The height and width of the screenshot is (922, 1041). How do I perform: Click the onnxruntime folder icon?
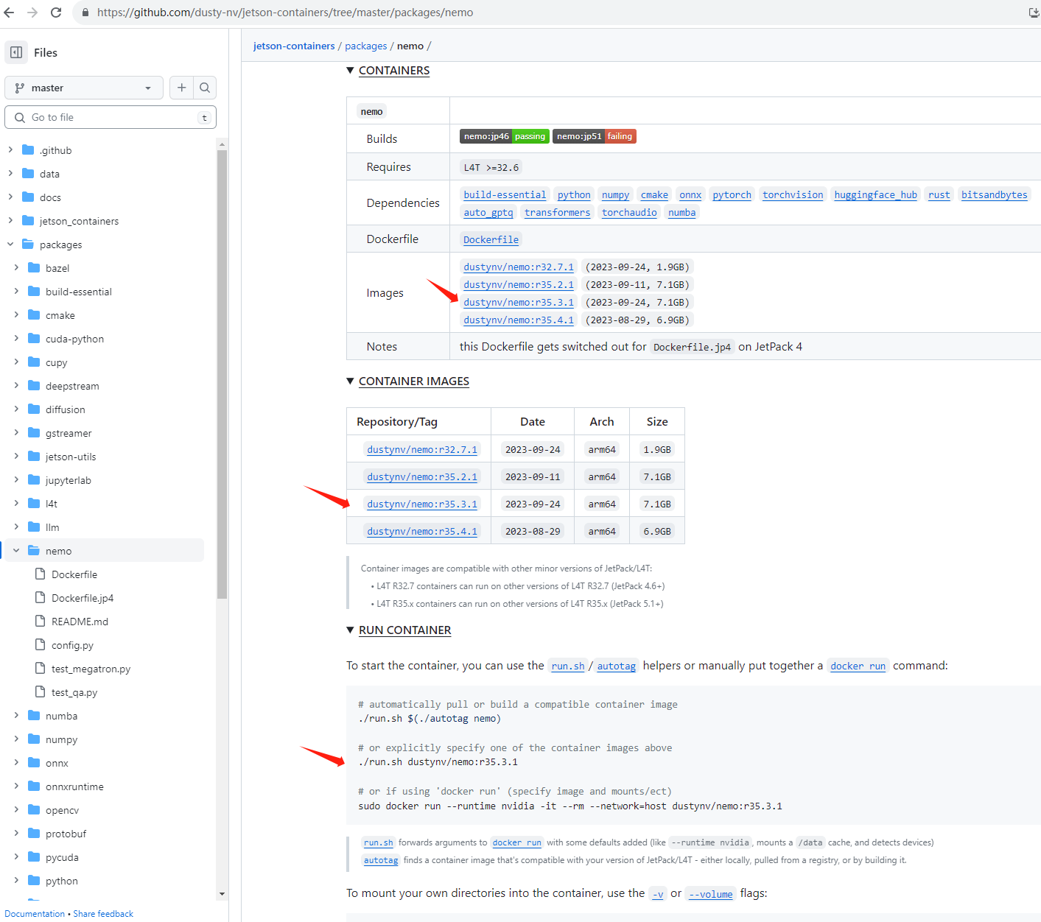[x=34, y=786]
